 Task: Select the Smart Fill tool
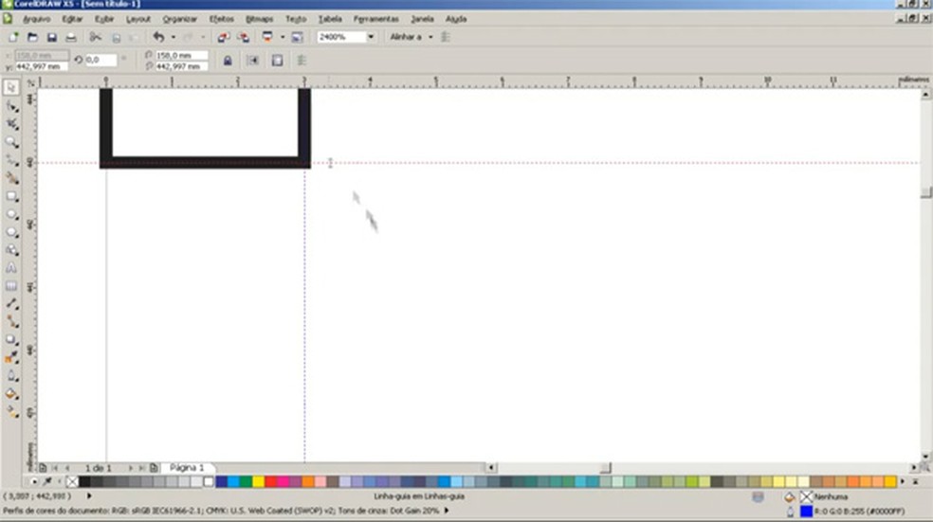11,178
